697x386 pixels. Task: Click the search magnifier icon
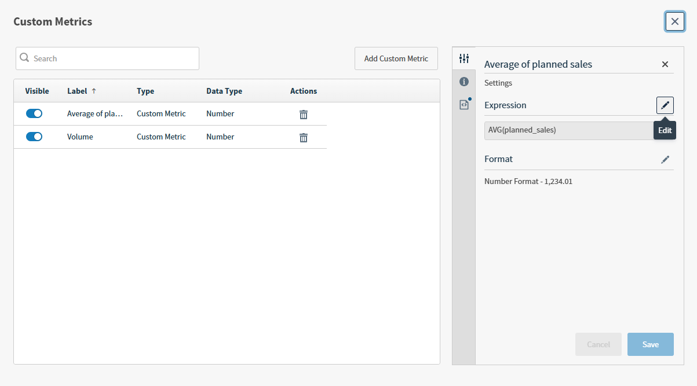(x=24, y=58)
